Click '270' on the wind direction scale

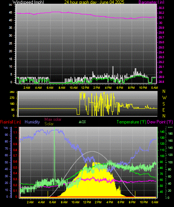coord(12,98)
